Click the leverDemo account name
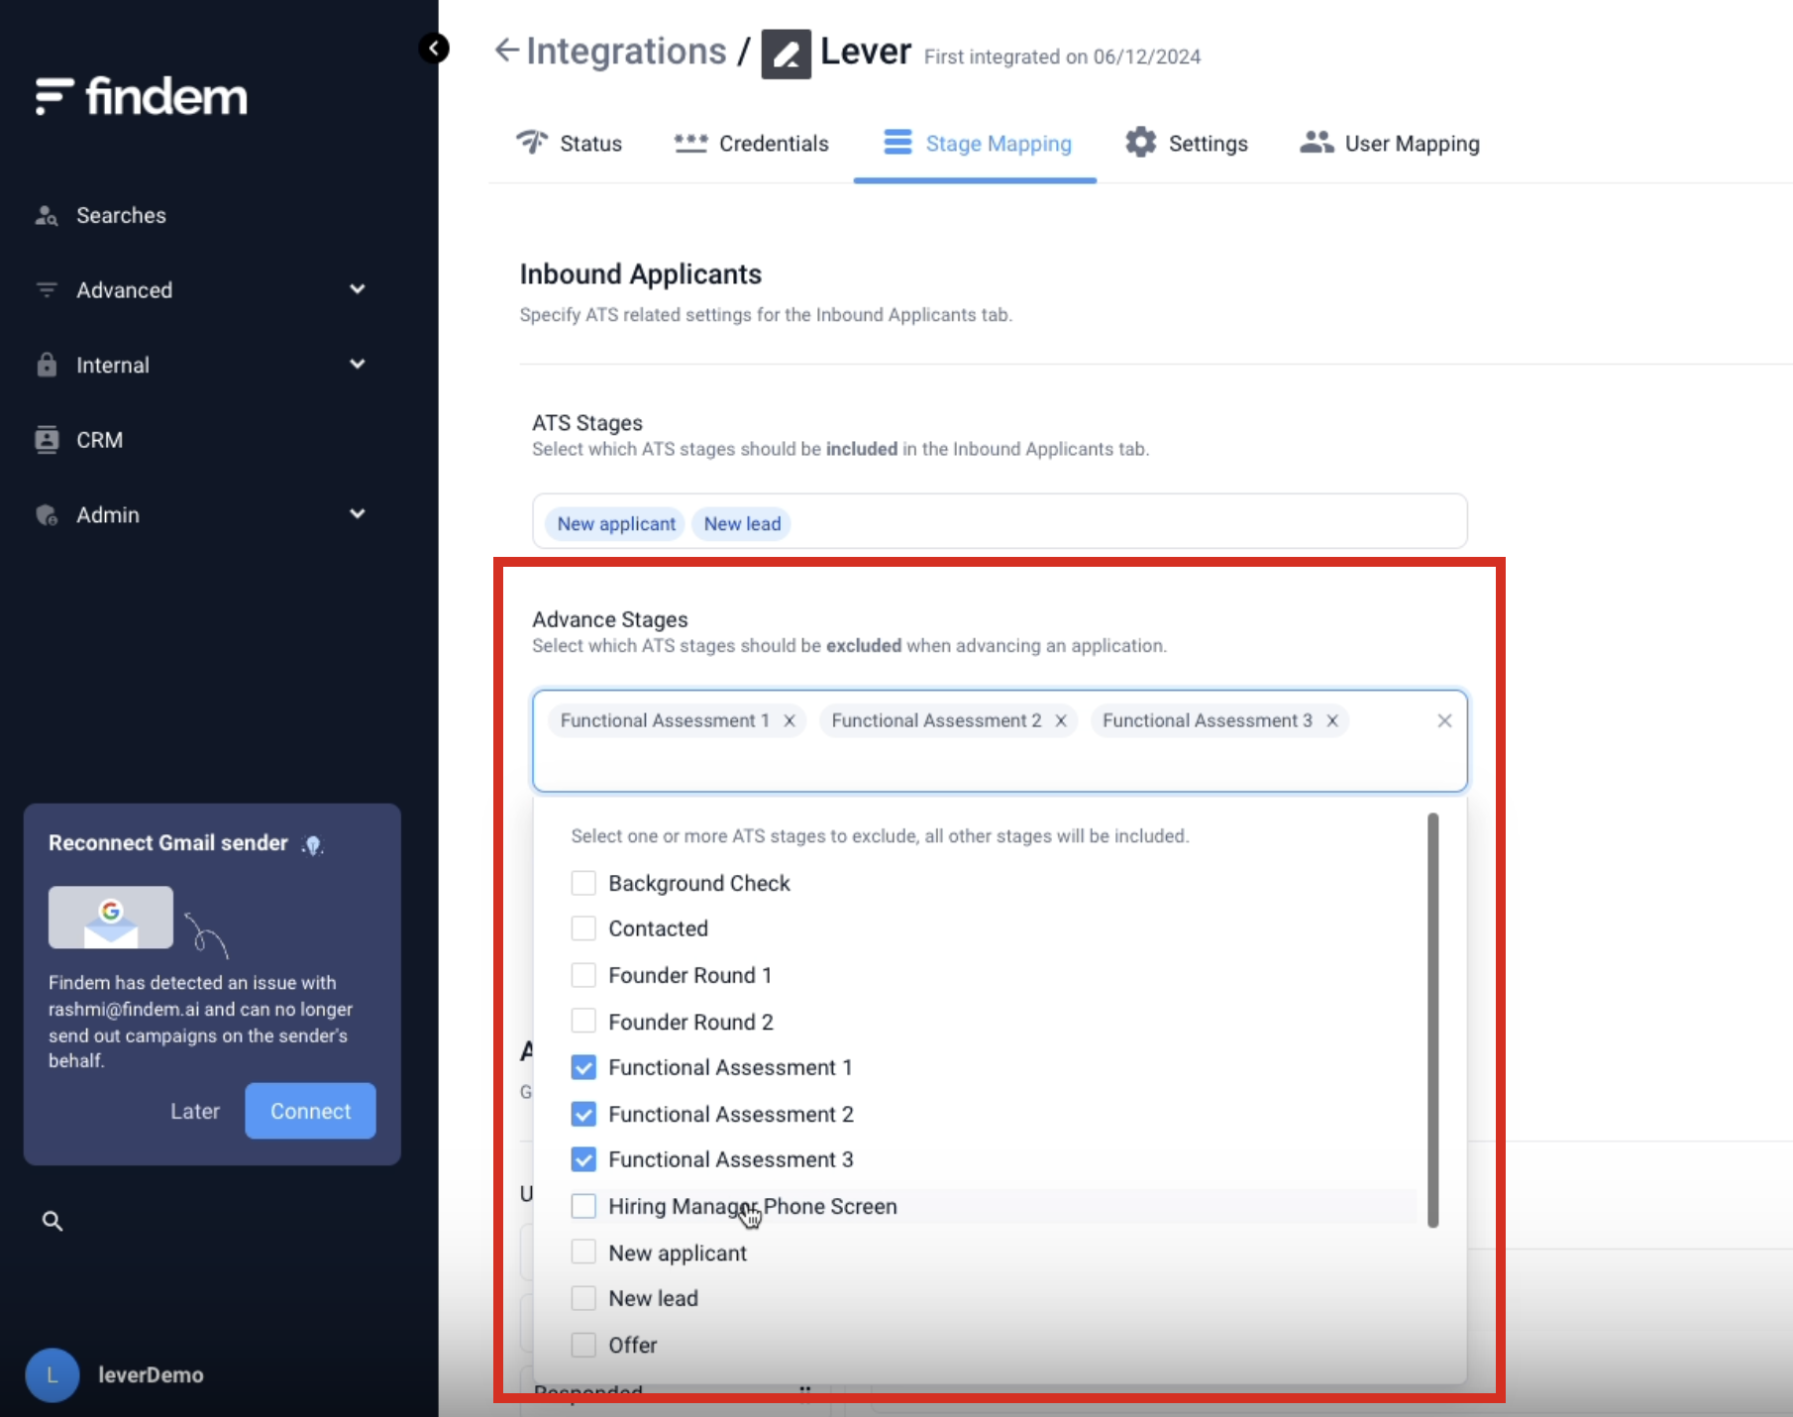This screenshot has height=1417, width=1793. click(x=151, y=1374)
